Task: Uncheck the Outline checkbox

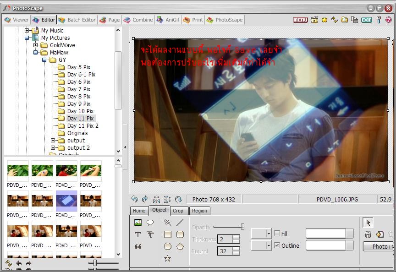Action: tap(277, 245)
